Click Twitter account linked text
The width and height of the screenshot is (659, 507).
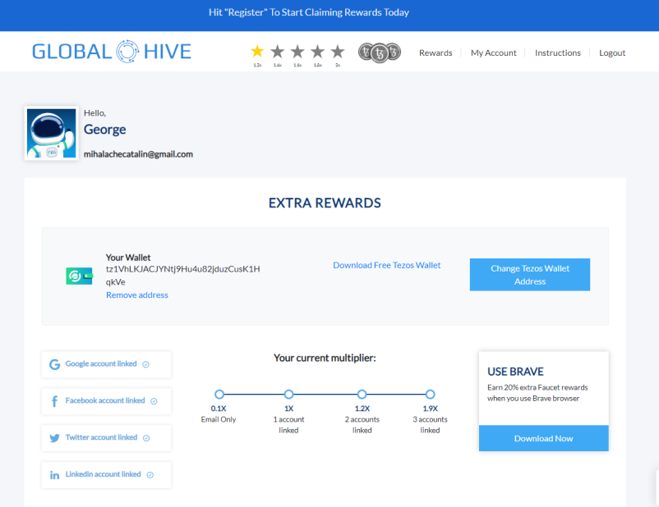[101, 437]
